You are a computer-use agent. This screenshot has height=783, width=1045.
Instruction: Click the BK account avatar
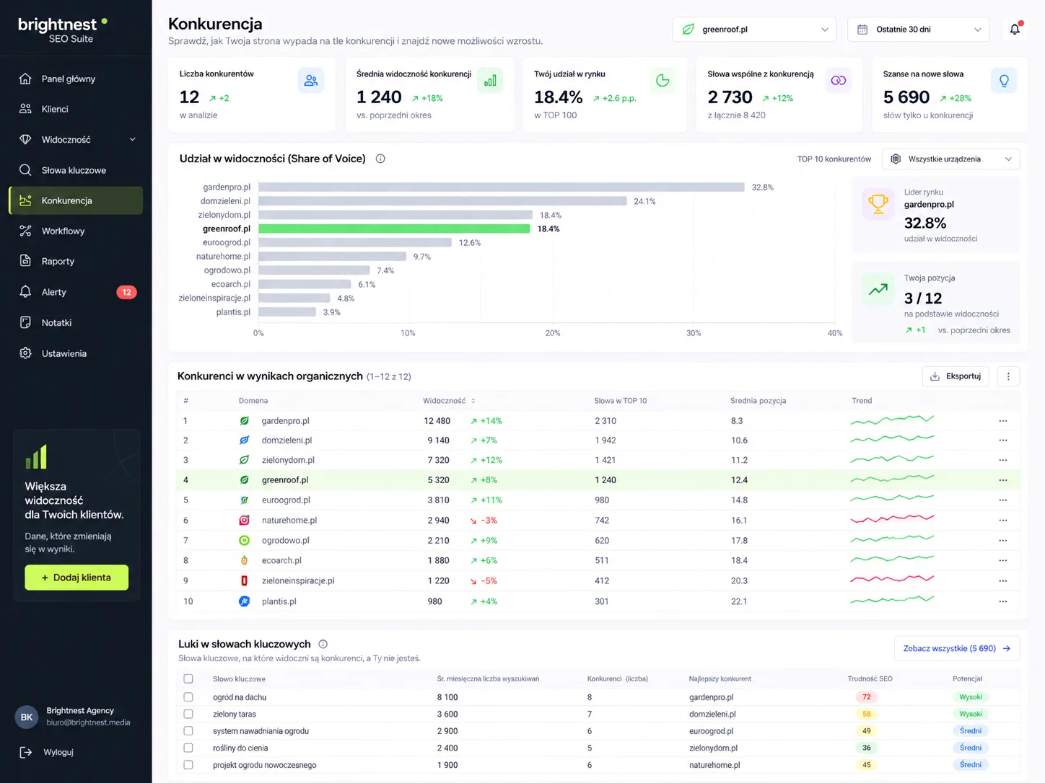pos(27,717)
